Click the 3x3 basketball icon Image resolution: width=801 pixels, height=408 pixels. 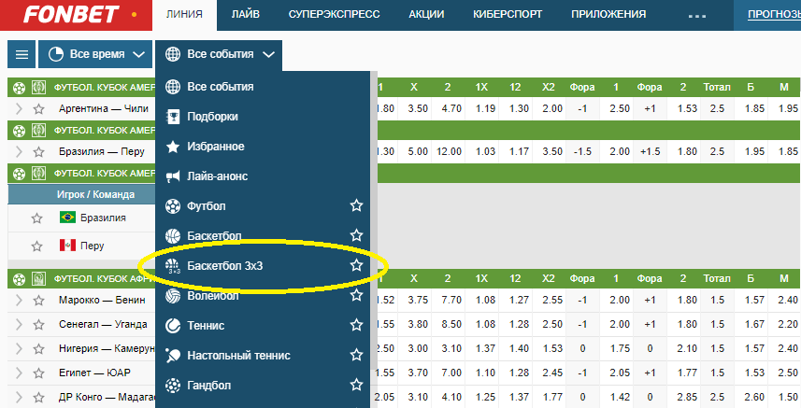(173, 266)
